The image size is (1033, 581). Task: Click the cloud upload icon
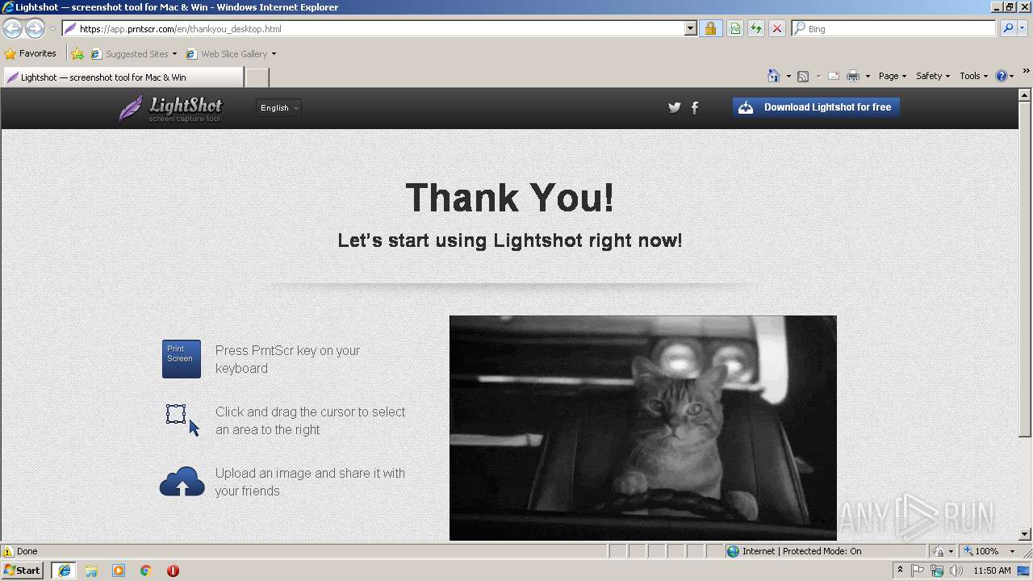(182, 482)
